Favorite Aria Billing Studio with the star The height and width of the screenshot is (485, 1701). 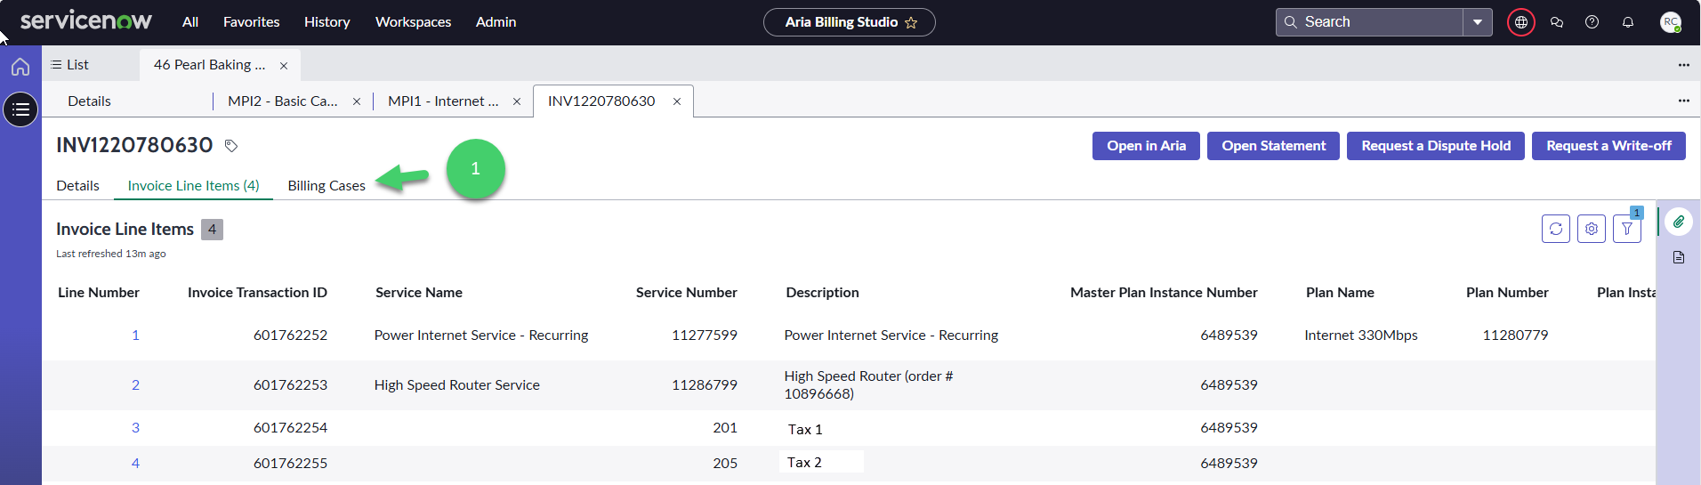click(x=911, y=22)
